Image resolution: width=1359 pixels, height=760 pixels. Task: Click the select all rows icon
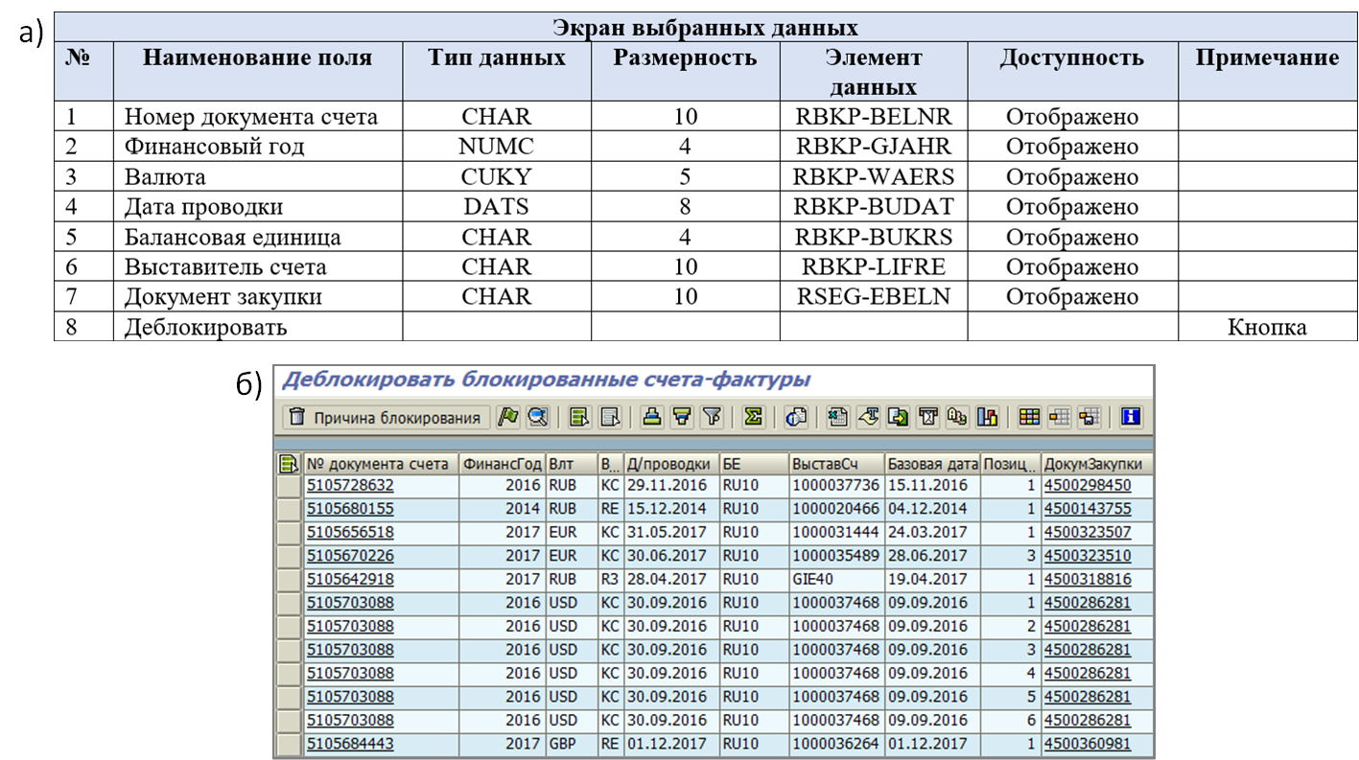(x=579, y=417)
